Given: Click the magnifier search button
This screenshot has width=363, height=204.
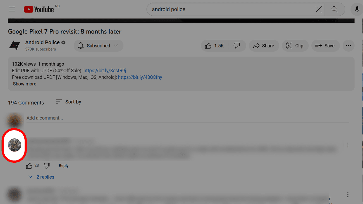Looking at the screenshot, I should click(x=335, y=9).
